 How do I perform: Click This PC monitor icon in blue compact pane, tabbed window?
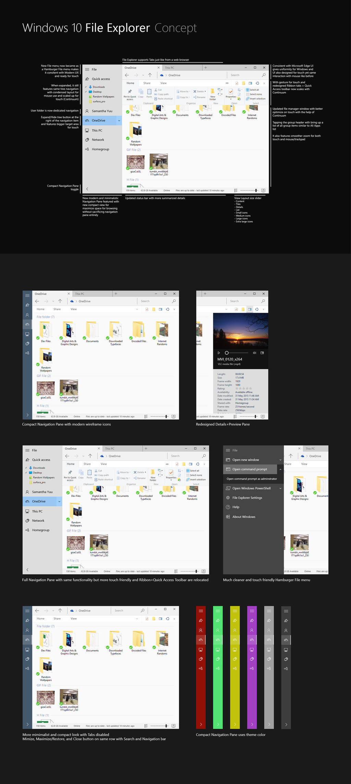[x=27, y=334]
